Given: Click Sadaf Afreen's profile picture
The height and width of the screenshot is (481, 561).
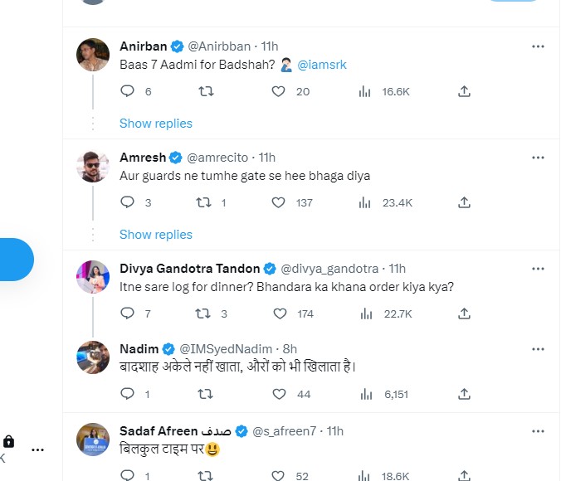Looking at the screenshot, I should point(93,440).
